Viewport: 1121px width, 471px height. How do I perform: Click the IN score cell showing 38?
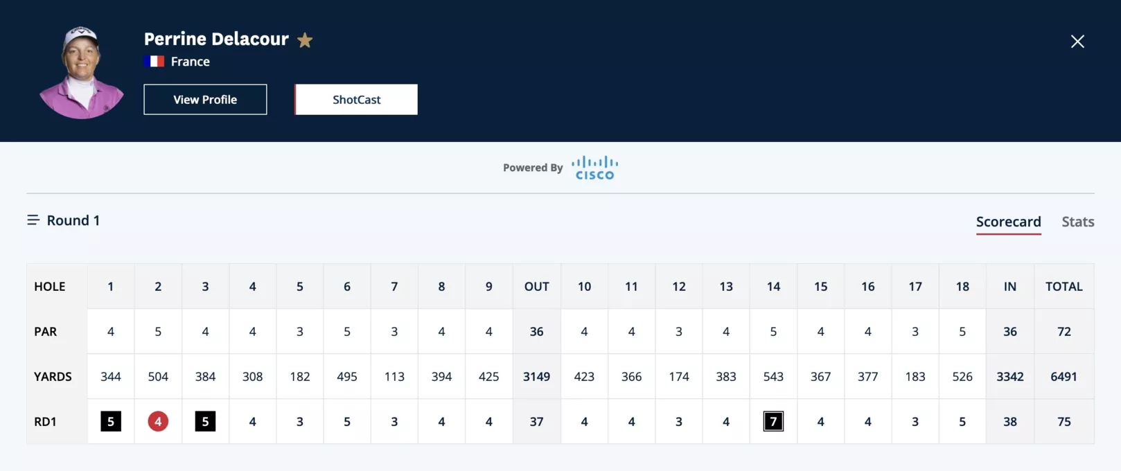click(x=1010, y=421)
